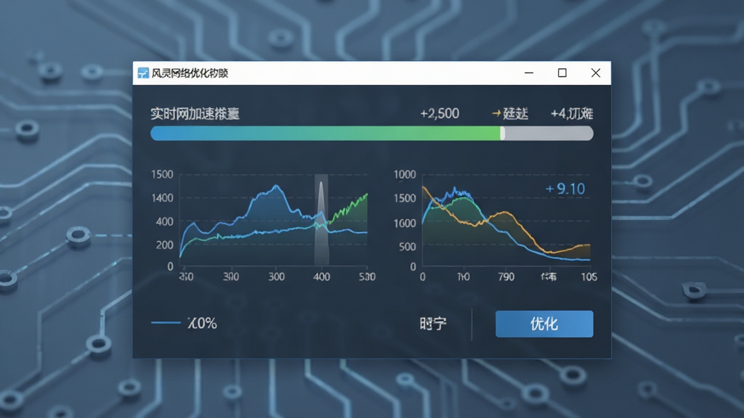Click the "1000" axis label on the right chart
Screen dimensions: 744x418
point(405,174)
